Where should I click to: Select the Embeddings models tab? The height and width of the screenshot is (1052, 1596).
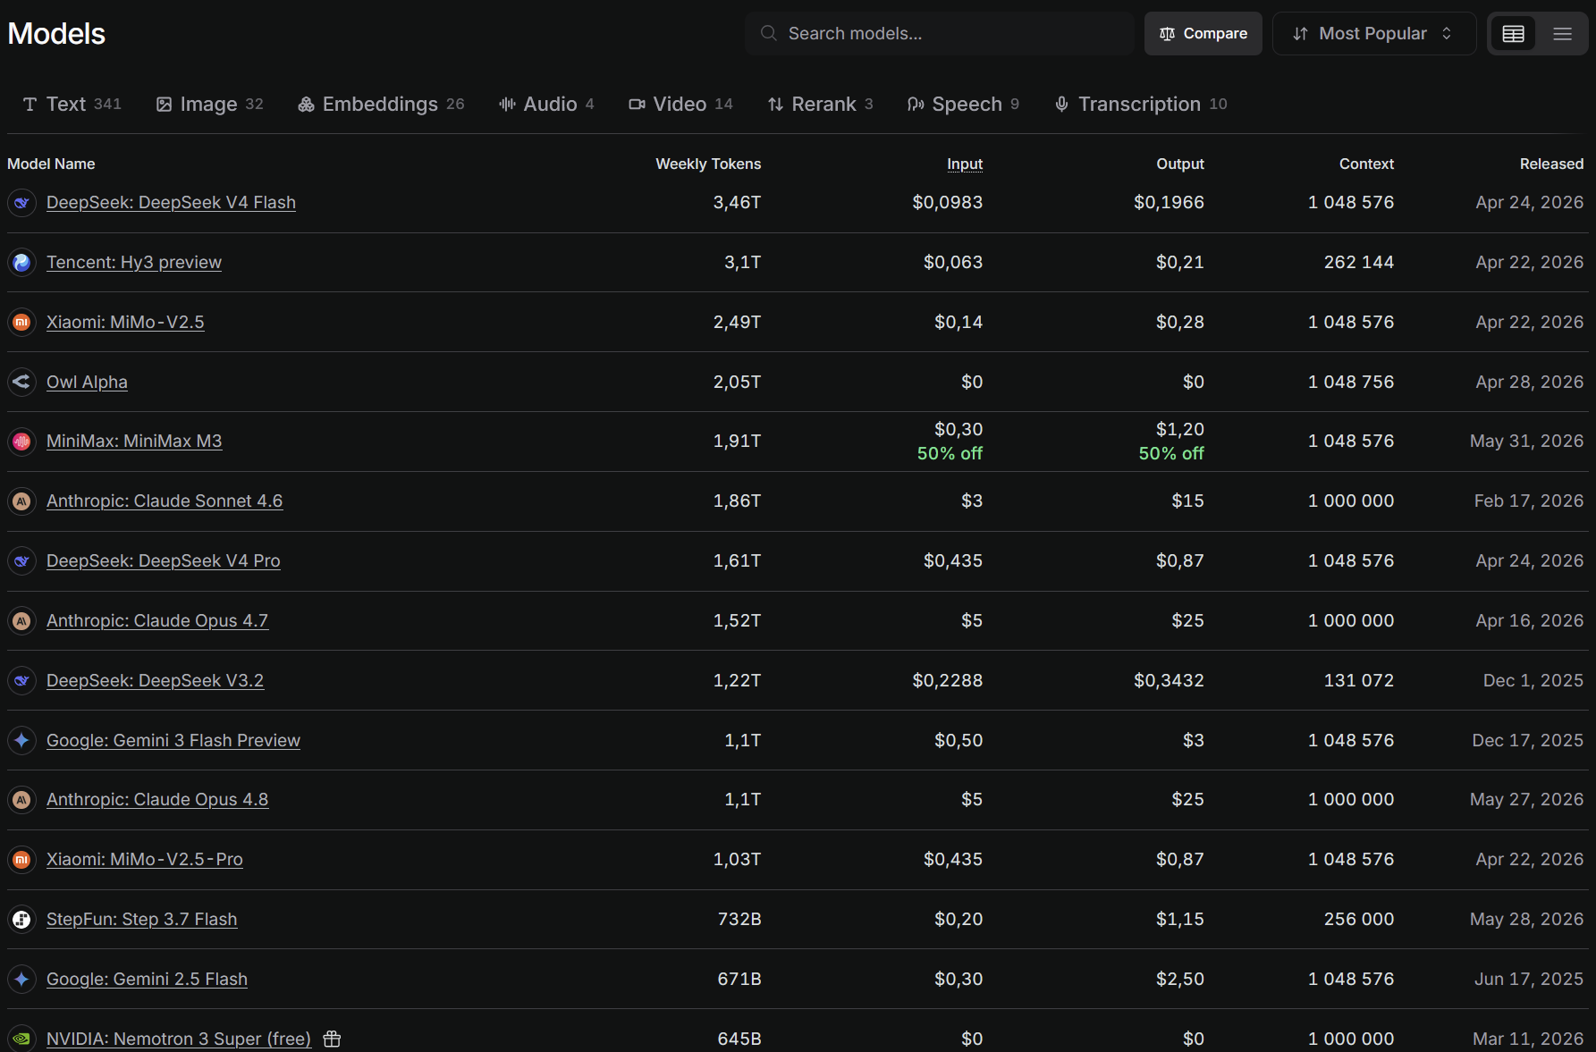click(381, 105)
